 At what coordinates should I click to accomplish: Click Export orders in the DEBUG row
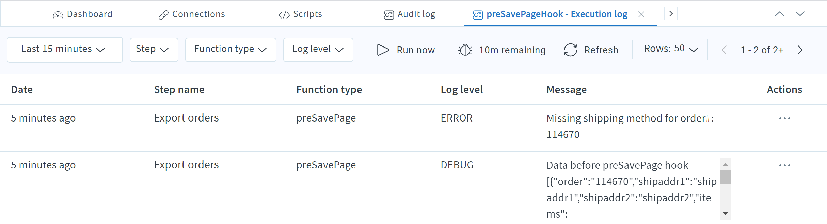coord(186,165)
